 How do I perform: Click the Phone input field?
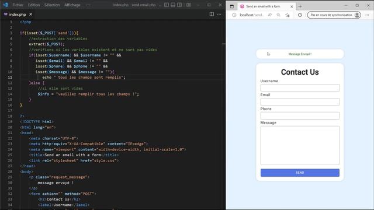(x=300, y=116)
